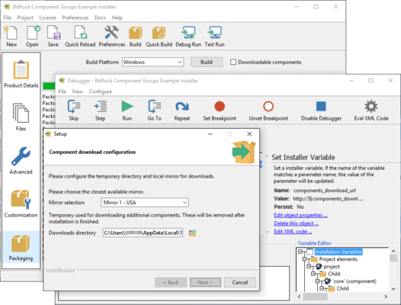Close the Setup dialog window
401x305 pixels.
coord(249,134)
